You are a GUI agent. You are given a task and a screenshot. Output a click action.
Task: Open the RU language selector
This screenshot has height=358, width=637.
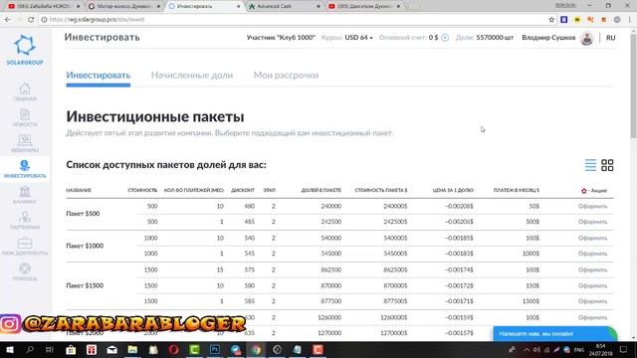coord(610,38)
